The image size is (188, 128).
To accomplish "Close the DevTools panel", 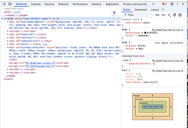I will [x=183, y=4].
